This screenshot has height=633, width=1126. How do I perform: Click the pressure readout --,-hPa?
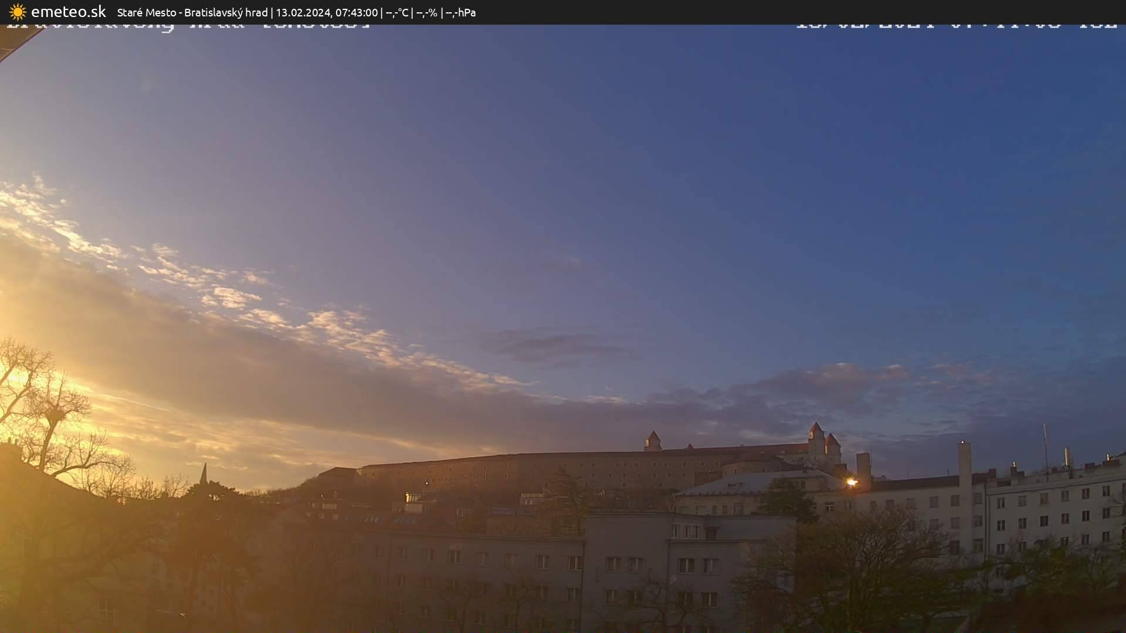pyautogui.click(x=460, y=12)
